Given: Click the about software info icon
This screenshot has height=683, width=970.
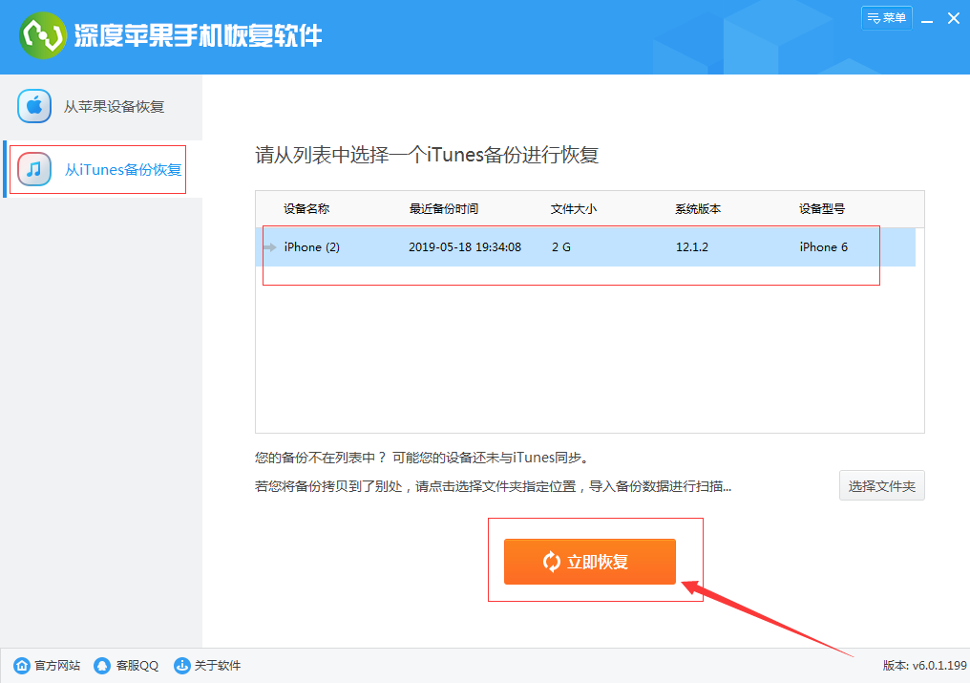Looking at the screenshot, I should point(181,666).
